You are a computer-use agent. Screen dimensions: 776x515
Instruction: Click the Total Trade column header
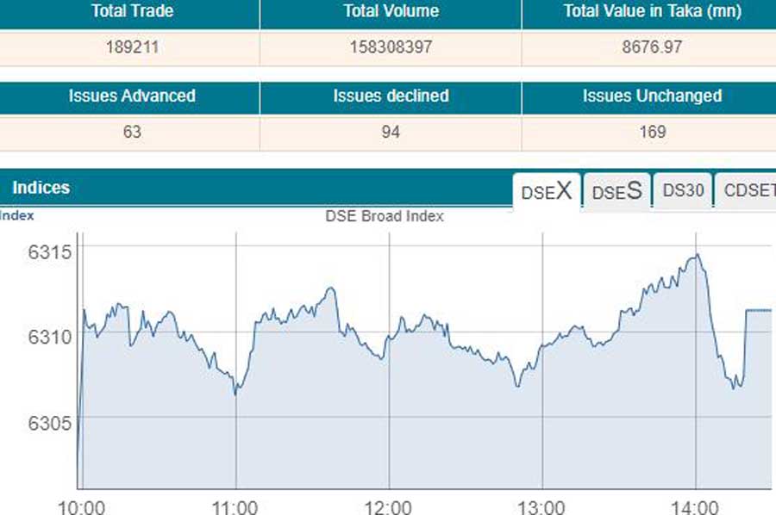[132, 12]
